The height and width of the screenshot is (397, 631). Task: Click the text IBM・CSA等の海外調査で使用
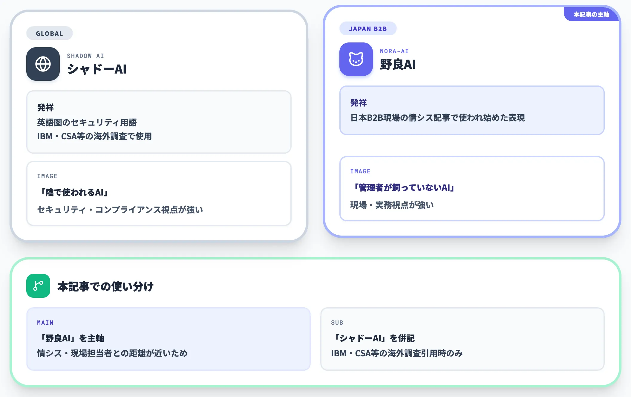94,136
